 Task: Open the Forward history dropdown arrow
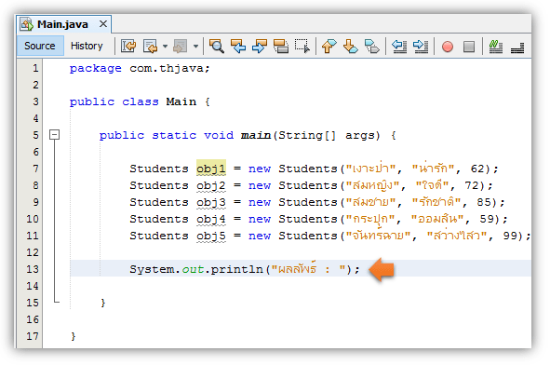(195, 46)
